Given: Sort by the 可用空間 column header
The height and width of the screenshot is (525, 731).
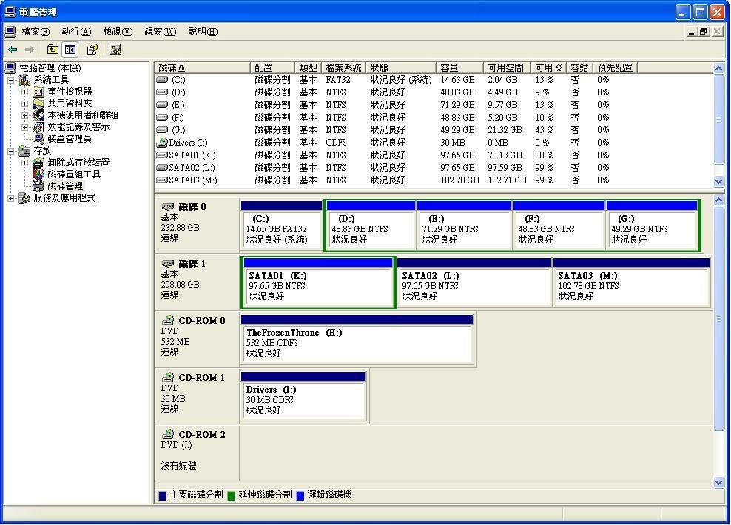Looking at the screenshot, I should [x=507, y=67].
